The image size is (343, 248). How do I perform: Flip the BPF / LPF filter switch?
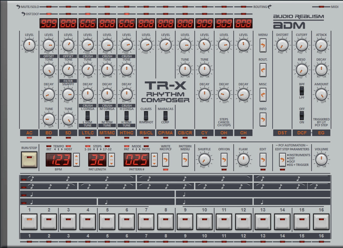[x=302, y=91]
